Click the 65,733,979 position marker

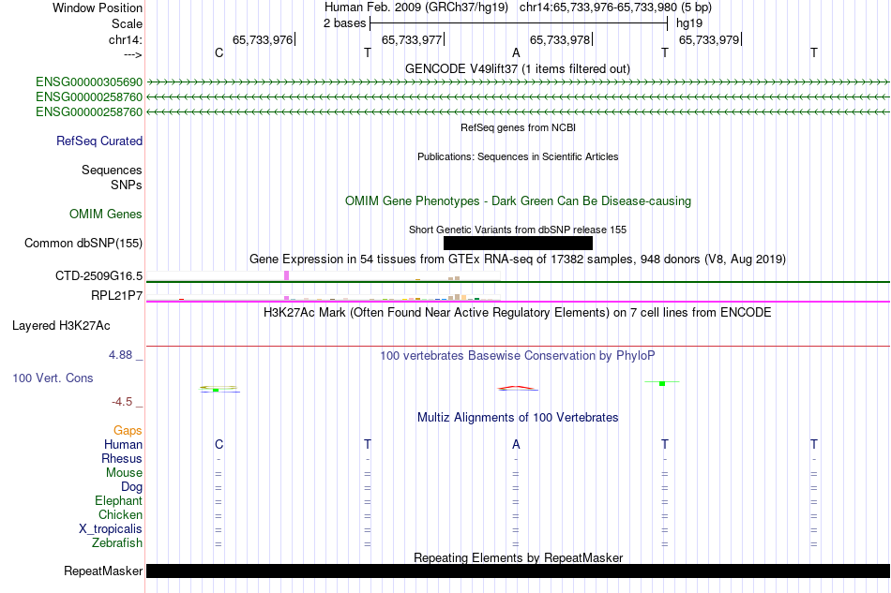coord(709,39)
